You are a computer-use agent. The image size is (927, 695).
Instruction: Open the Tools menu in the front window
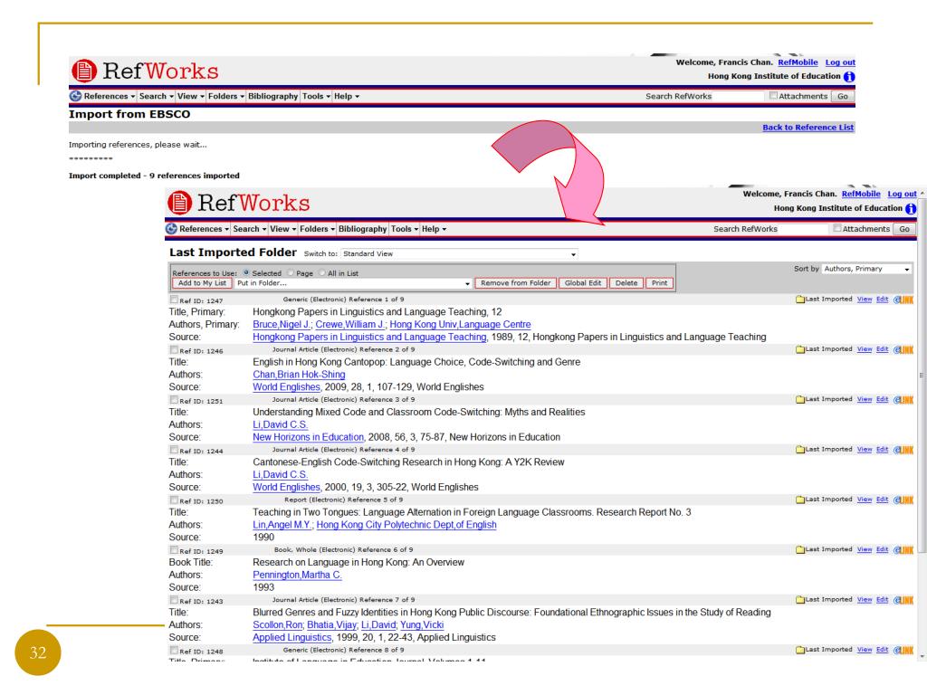pos(405,229)
